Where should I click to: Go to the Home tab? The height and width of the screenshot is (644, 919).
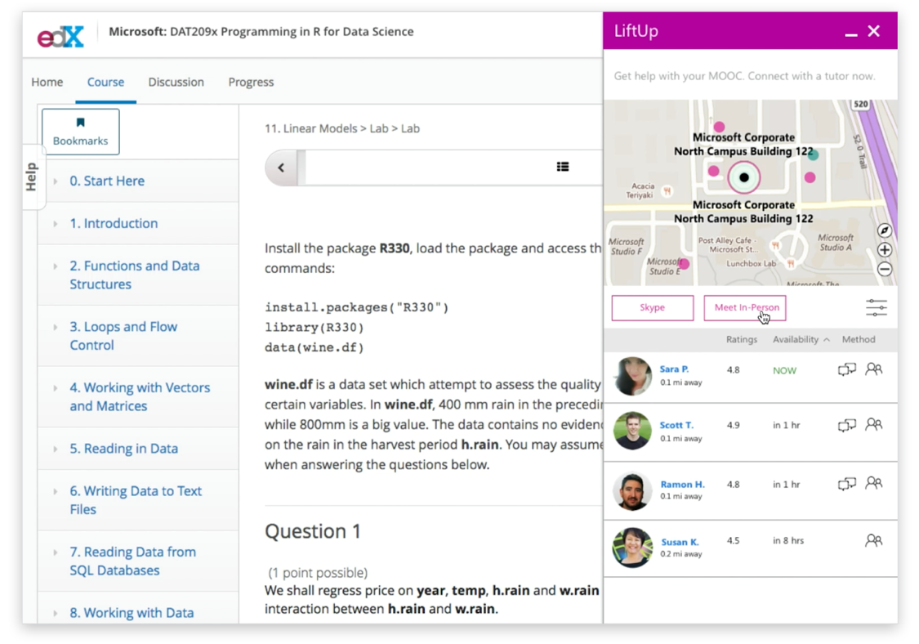pos(47,82)
